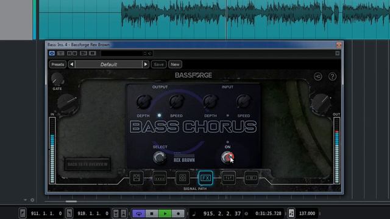Click the A/B compare button in plugin header
Image resolution: width=390 pixels, height=219 pixels.
(83, 53)
